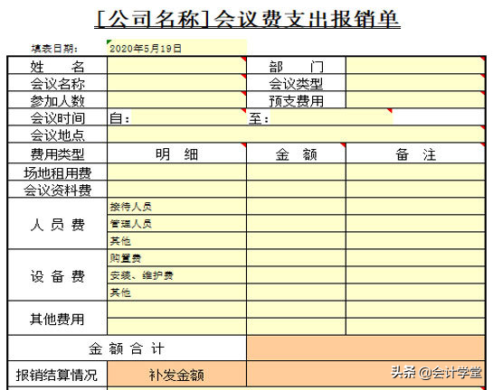Click the 接待人员 detail cell
Viewport: 493px width, 390px height.
[x=176, y=207]
